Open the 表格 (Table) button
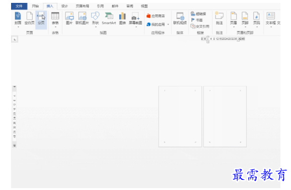 pyautogui.click(x=55, y=18)
